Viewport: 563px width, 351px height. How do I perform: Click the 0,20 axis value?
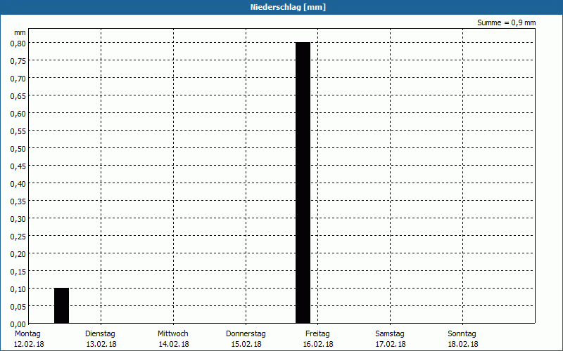pyautogui.click(x=18, y=254)
